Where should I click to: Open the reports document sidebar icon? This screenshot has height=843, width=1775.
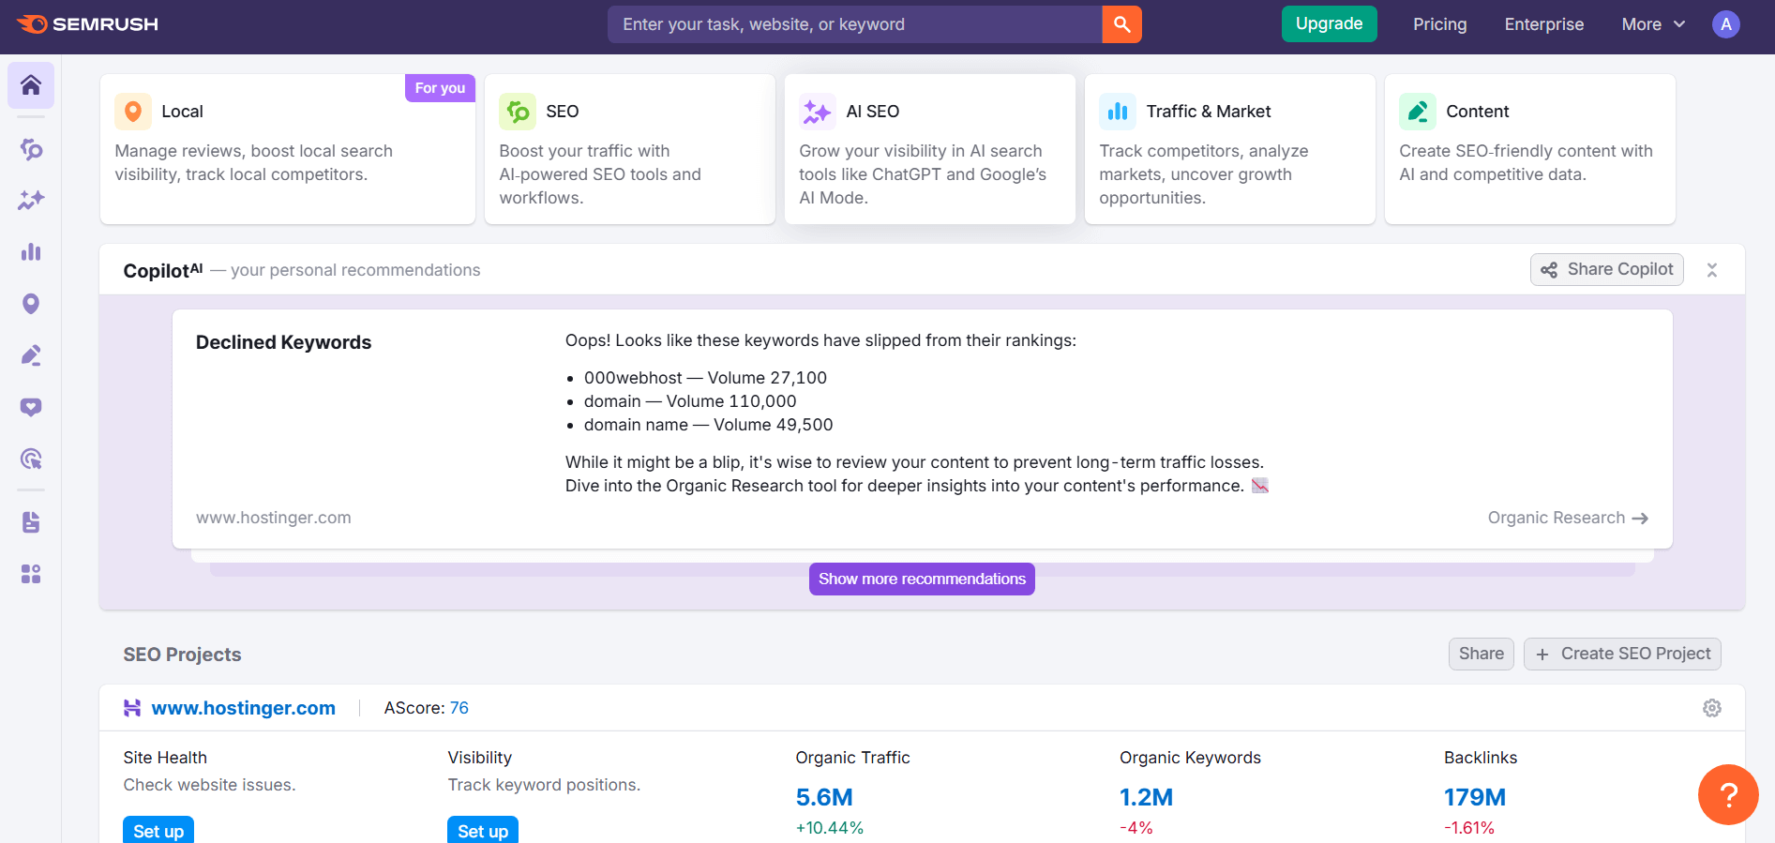(31, 522)
